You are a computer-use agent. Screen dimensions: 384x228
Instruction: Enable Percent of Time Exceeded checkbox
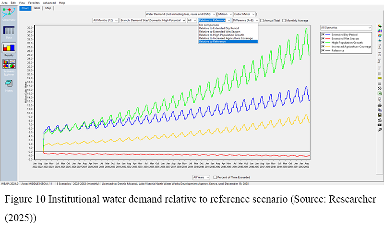215,178
